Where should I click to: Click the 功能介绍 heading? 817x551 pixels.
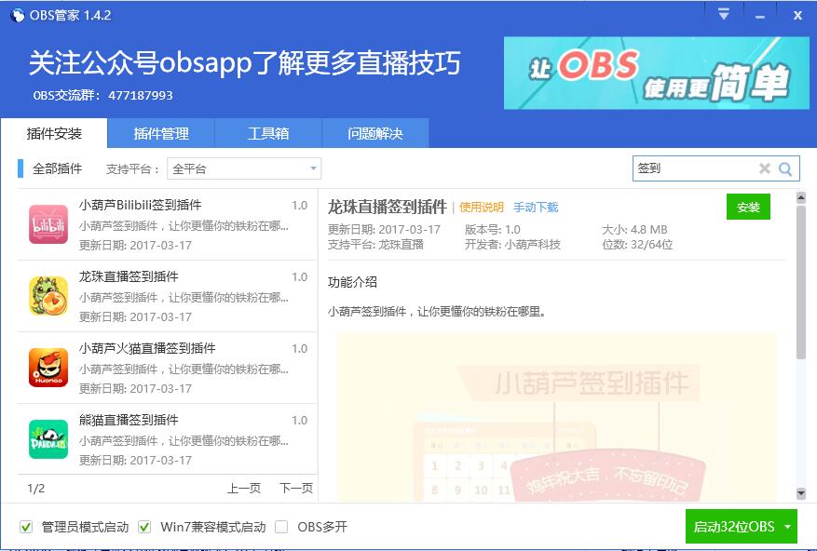[x=352, y=282]
